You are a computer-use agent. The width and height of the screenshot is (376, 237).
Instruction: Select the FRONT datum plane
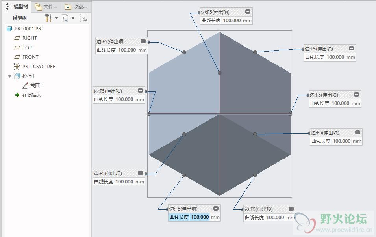[x=30, y=57]
